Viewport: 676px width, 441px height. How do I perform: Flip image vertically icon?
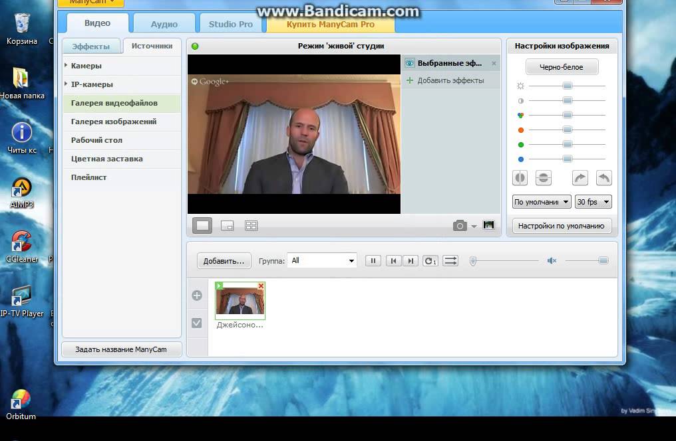coord(543,178)
